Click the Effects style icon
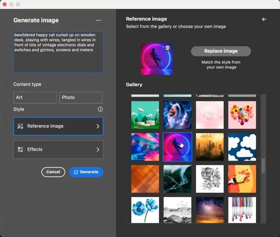This screenshot has height=237, width=280. coord(20,149)
